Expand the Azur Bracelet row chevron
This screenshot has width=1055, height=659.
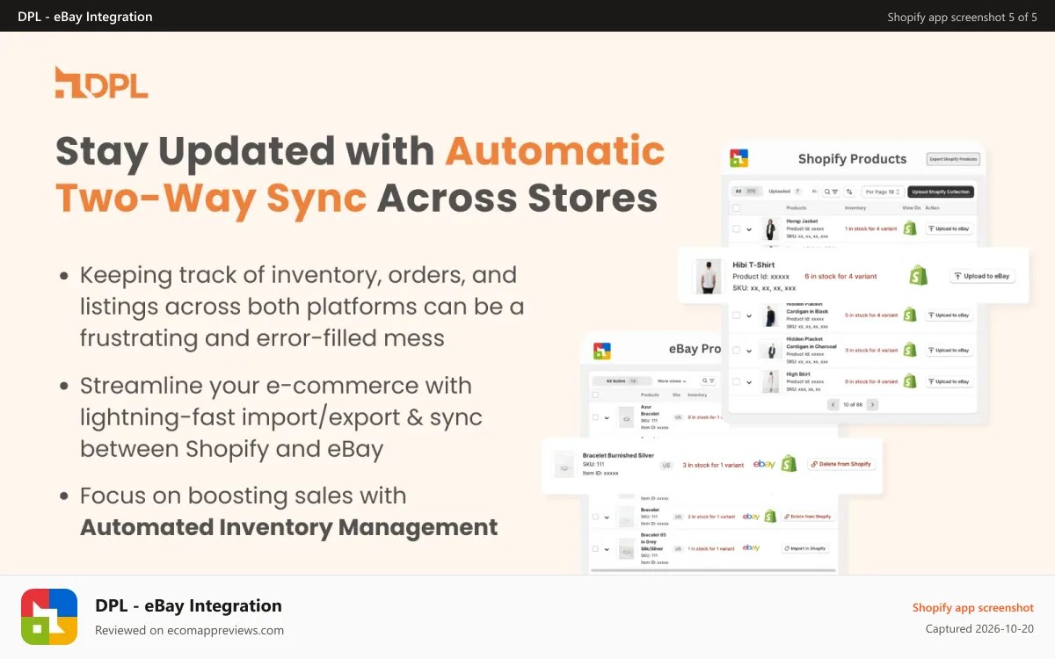click(x=607, y=418)
